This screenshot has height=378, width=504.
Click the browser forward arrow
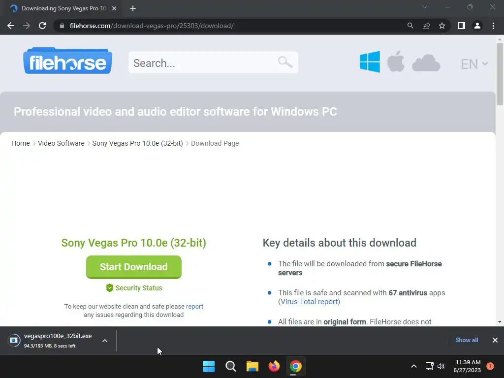[27, 26]
